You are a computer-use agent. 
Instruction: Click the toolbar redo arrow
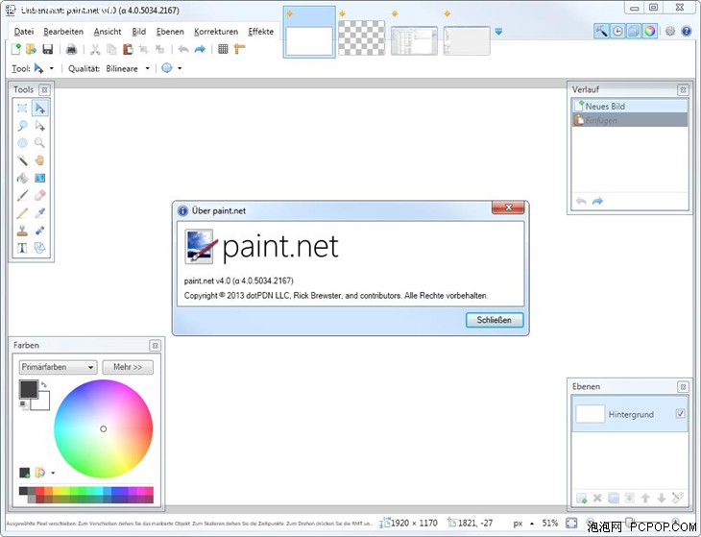click(200, 49)
